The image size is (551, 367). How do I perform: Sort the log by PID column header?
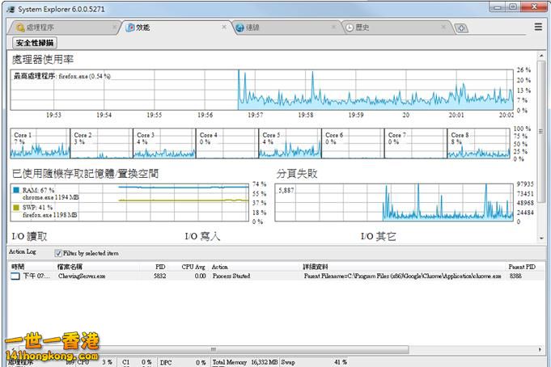(160, 266)
